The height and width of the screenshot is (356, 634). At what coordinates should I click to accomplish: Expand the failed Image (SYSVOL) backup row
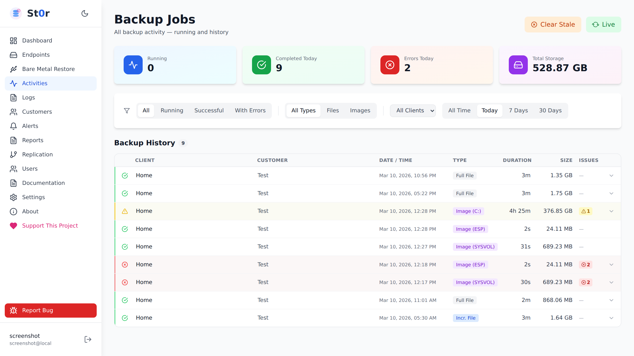click(x=611, y=282)
